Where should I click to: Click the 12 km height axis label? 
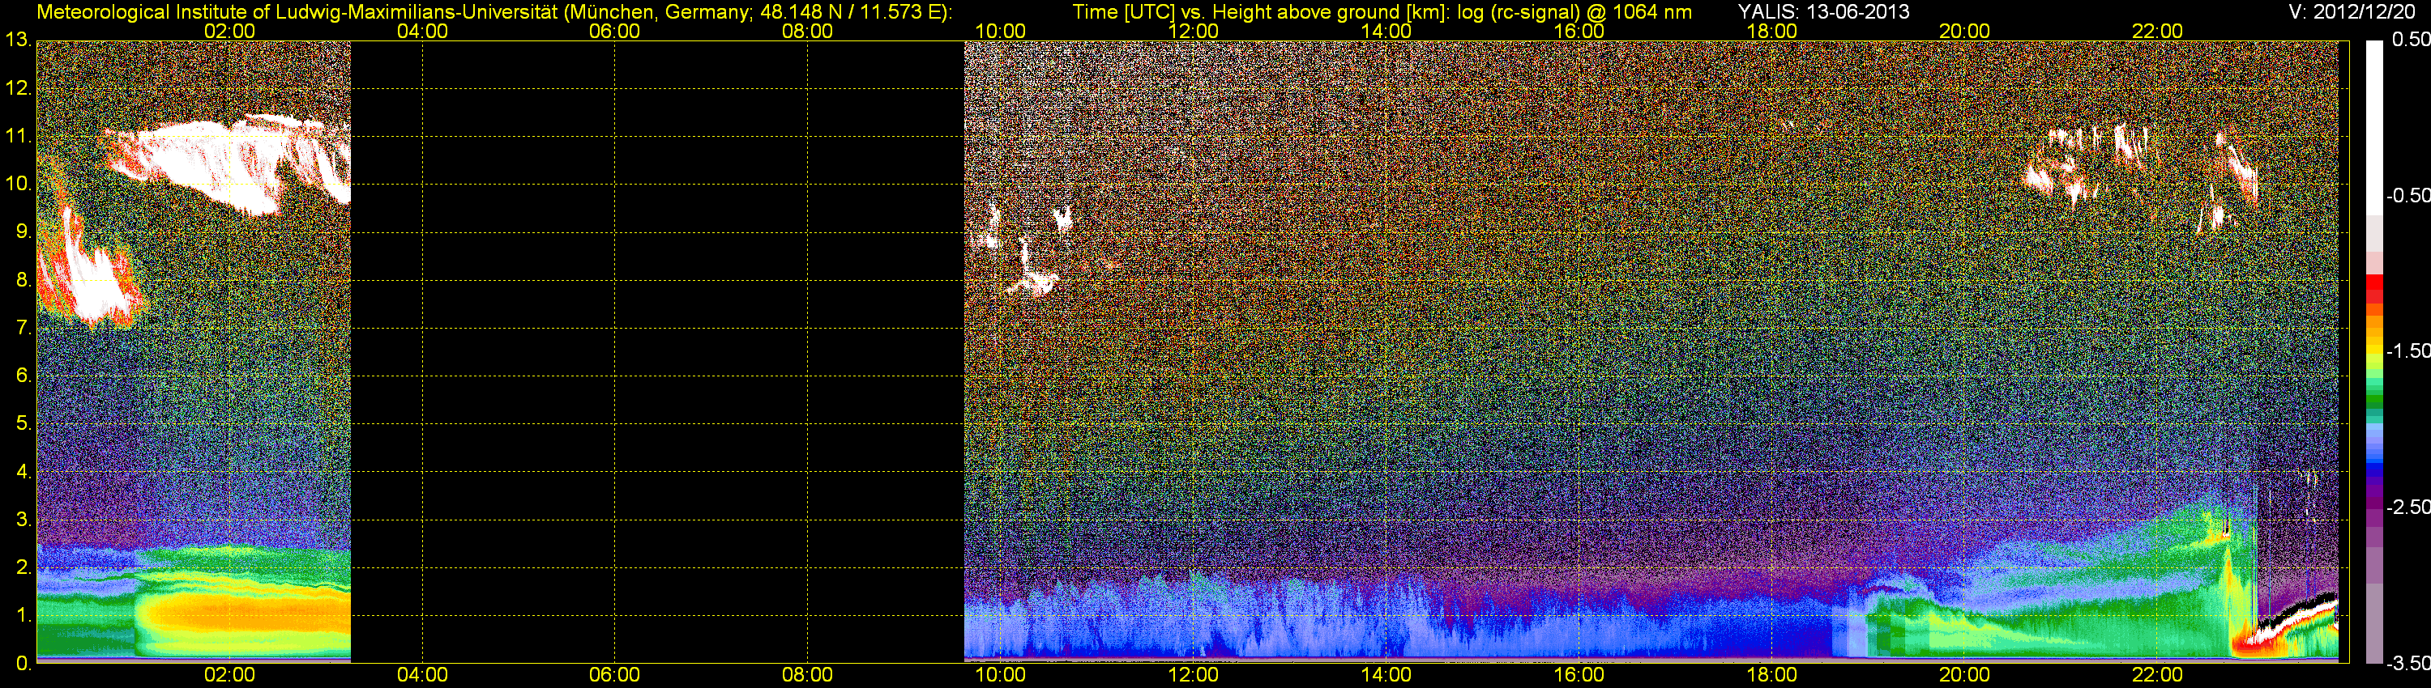[18, 87]
